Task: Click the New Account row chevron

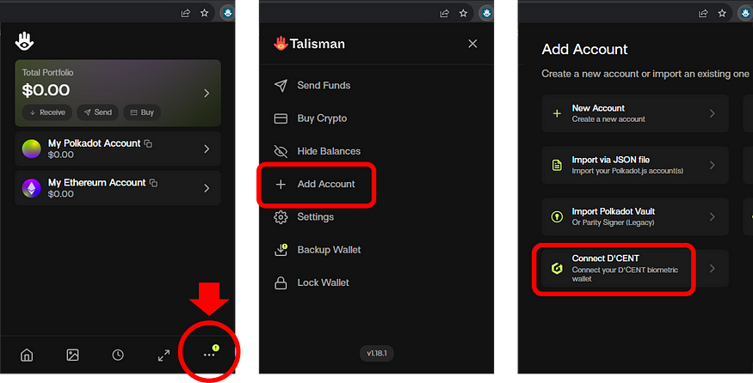Action: pos(713,113)
